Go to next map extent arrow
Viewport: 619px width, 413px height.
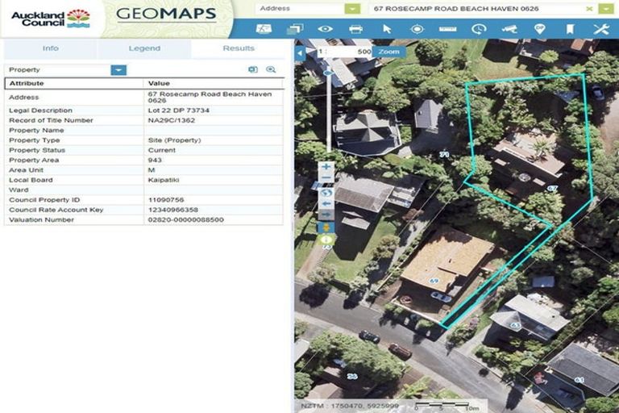326,215
